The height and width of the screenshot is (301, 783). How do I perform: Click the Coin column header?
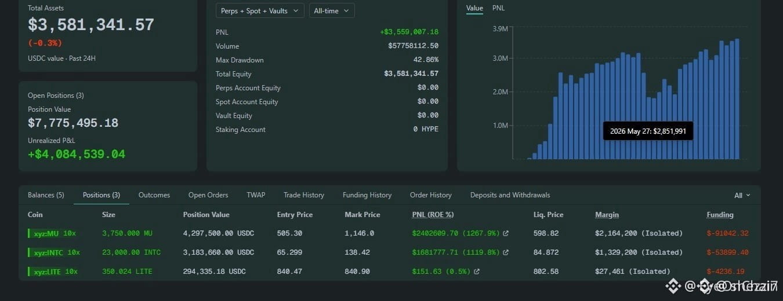coord(35,215)
